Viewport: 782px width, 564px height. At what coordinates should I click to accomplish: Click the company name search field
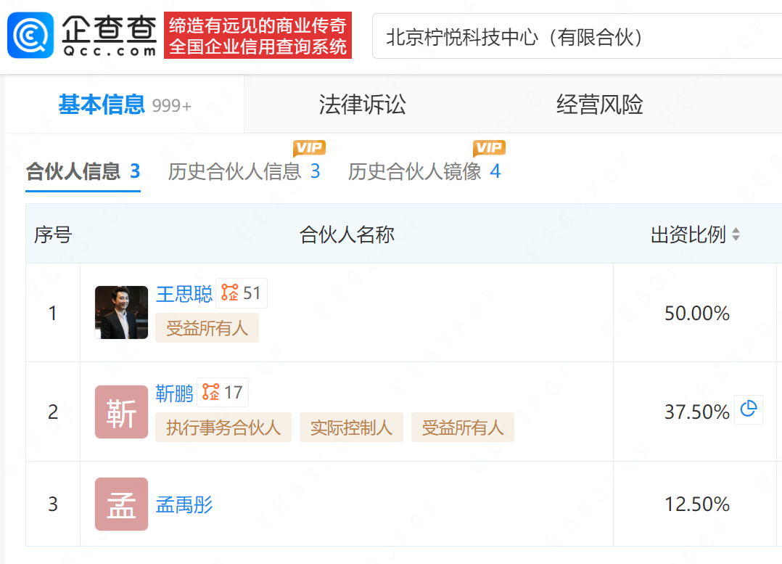point(573,37)
